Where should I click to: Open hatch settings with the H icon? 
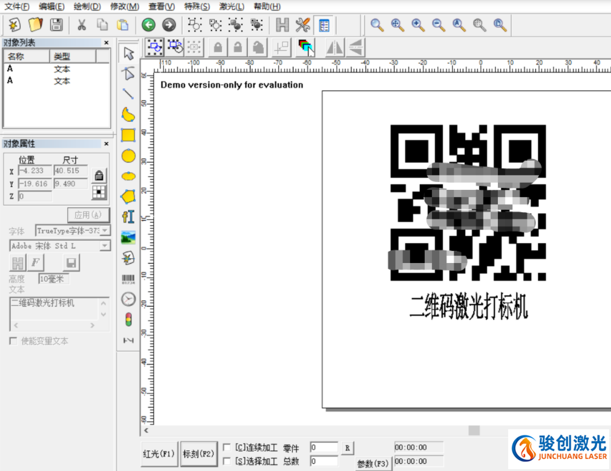tap(282, 25)
